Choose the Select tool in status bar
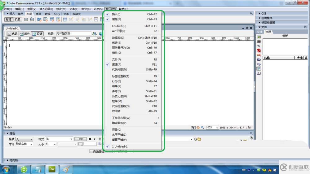 tap(193, 128)
